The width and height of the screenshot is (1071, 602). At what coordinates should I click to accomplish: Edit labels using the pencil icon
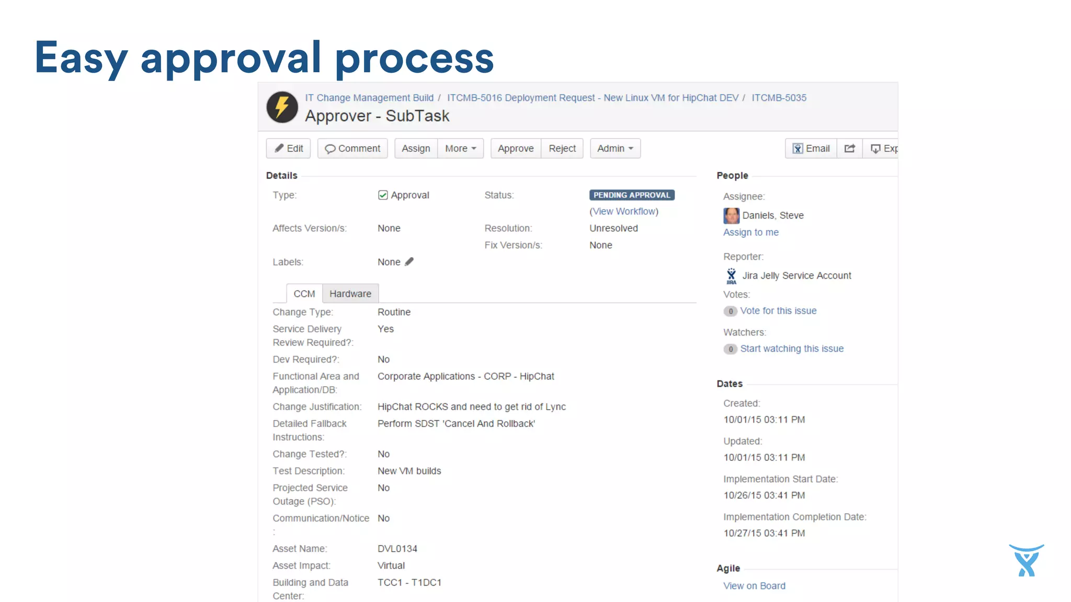click(409, 262)
